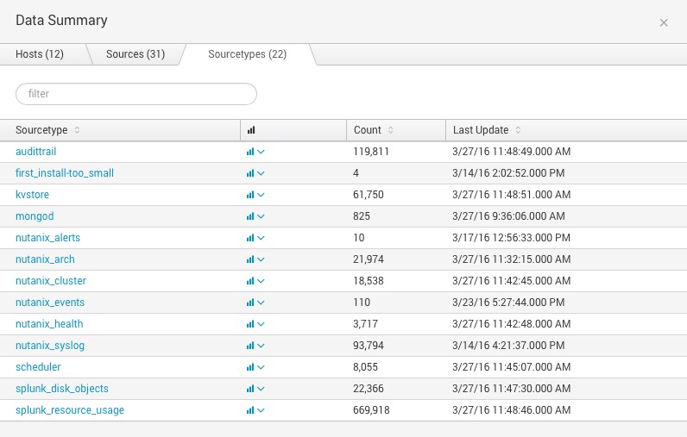This screenshot has width=687, height=437.
Task: Select the count value 21,974
Action: click(369, 259)
